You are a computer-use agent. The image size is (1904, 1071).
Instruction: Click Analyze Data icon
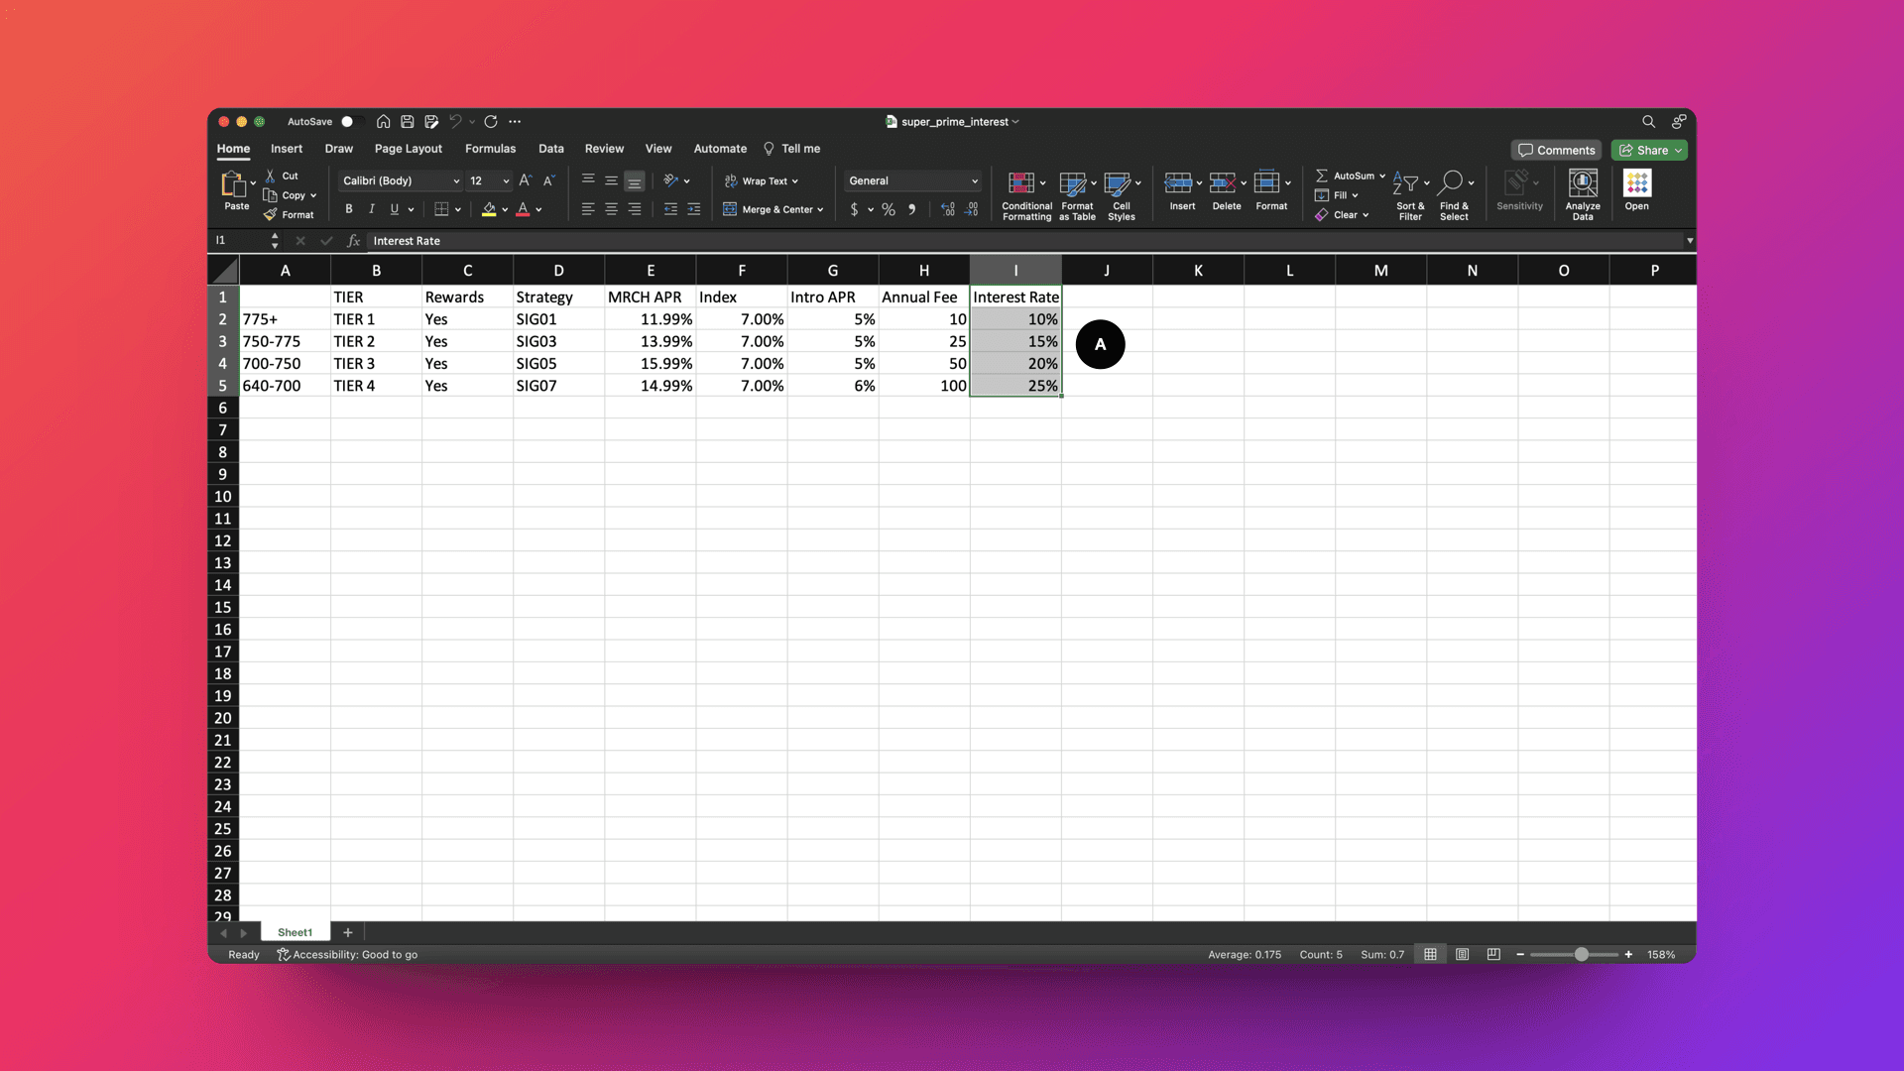coord(1583,182)
